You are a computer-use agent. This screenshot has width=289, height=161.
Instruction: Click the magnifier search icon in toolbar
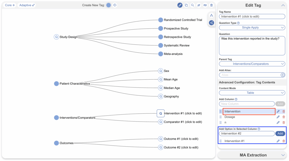pos(192,5)
